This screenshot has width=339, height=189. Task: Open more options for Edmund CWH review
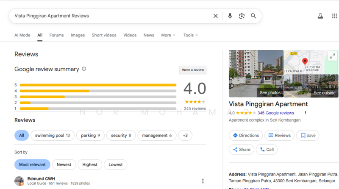pos(203,181)
